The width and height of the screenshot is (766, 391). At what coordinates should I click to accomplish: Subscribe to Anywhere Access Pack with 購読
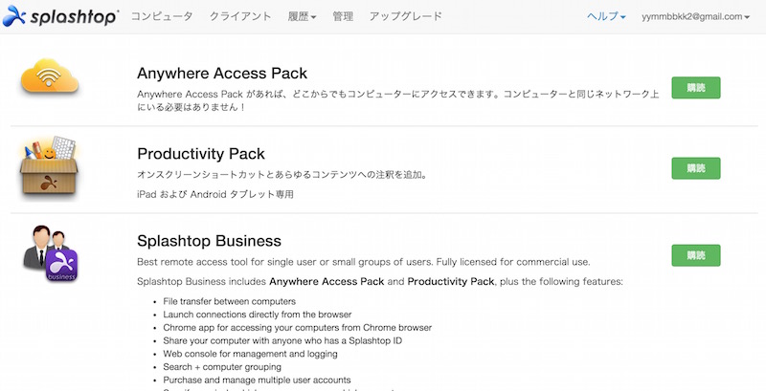(x=696, y=88)
